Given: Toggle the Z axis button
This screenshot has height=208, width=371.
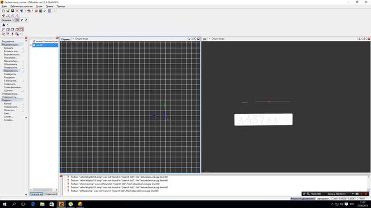Looking at the screenshot, I should (26, 20).
